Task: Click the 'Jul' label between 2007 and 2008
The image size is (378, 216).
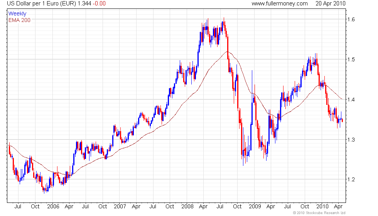Action: [153, 207]
